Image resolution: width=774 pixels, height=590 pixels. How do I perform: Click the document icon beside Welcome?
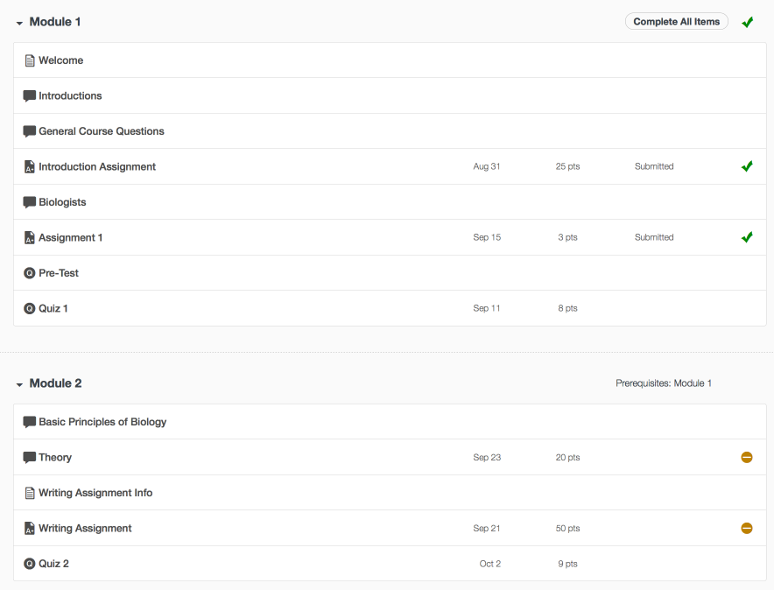(x=29, y=60)
